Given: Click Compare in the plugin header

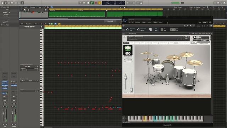Looking at the screenshot, I should click(138, 22).
